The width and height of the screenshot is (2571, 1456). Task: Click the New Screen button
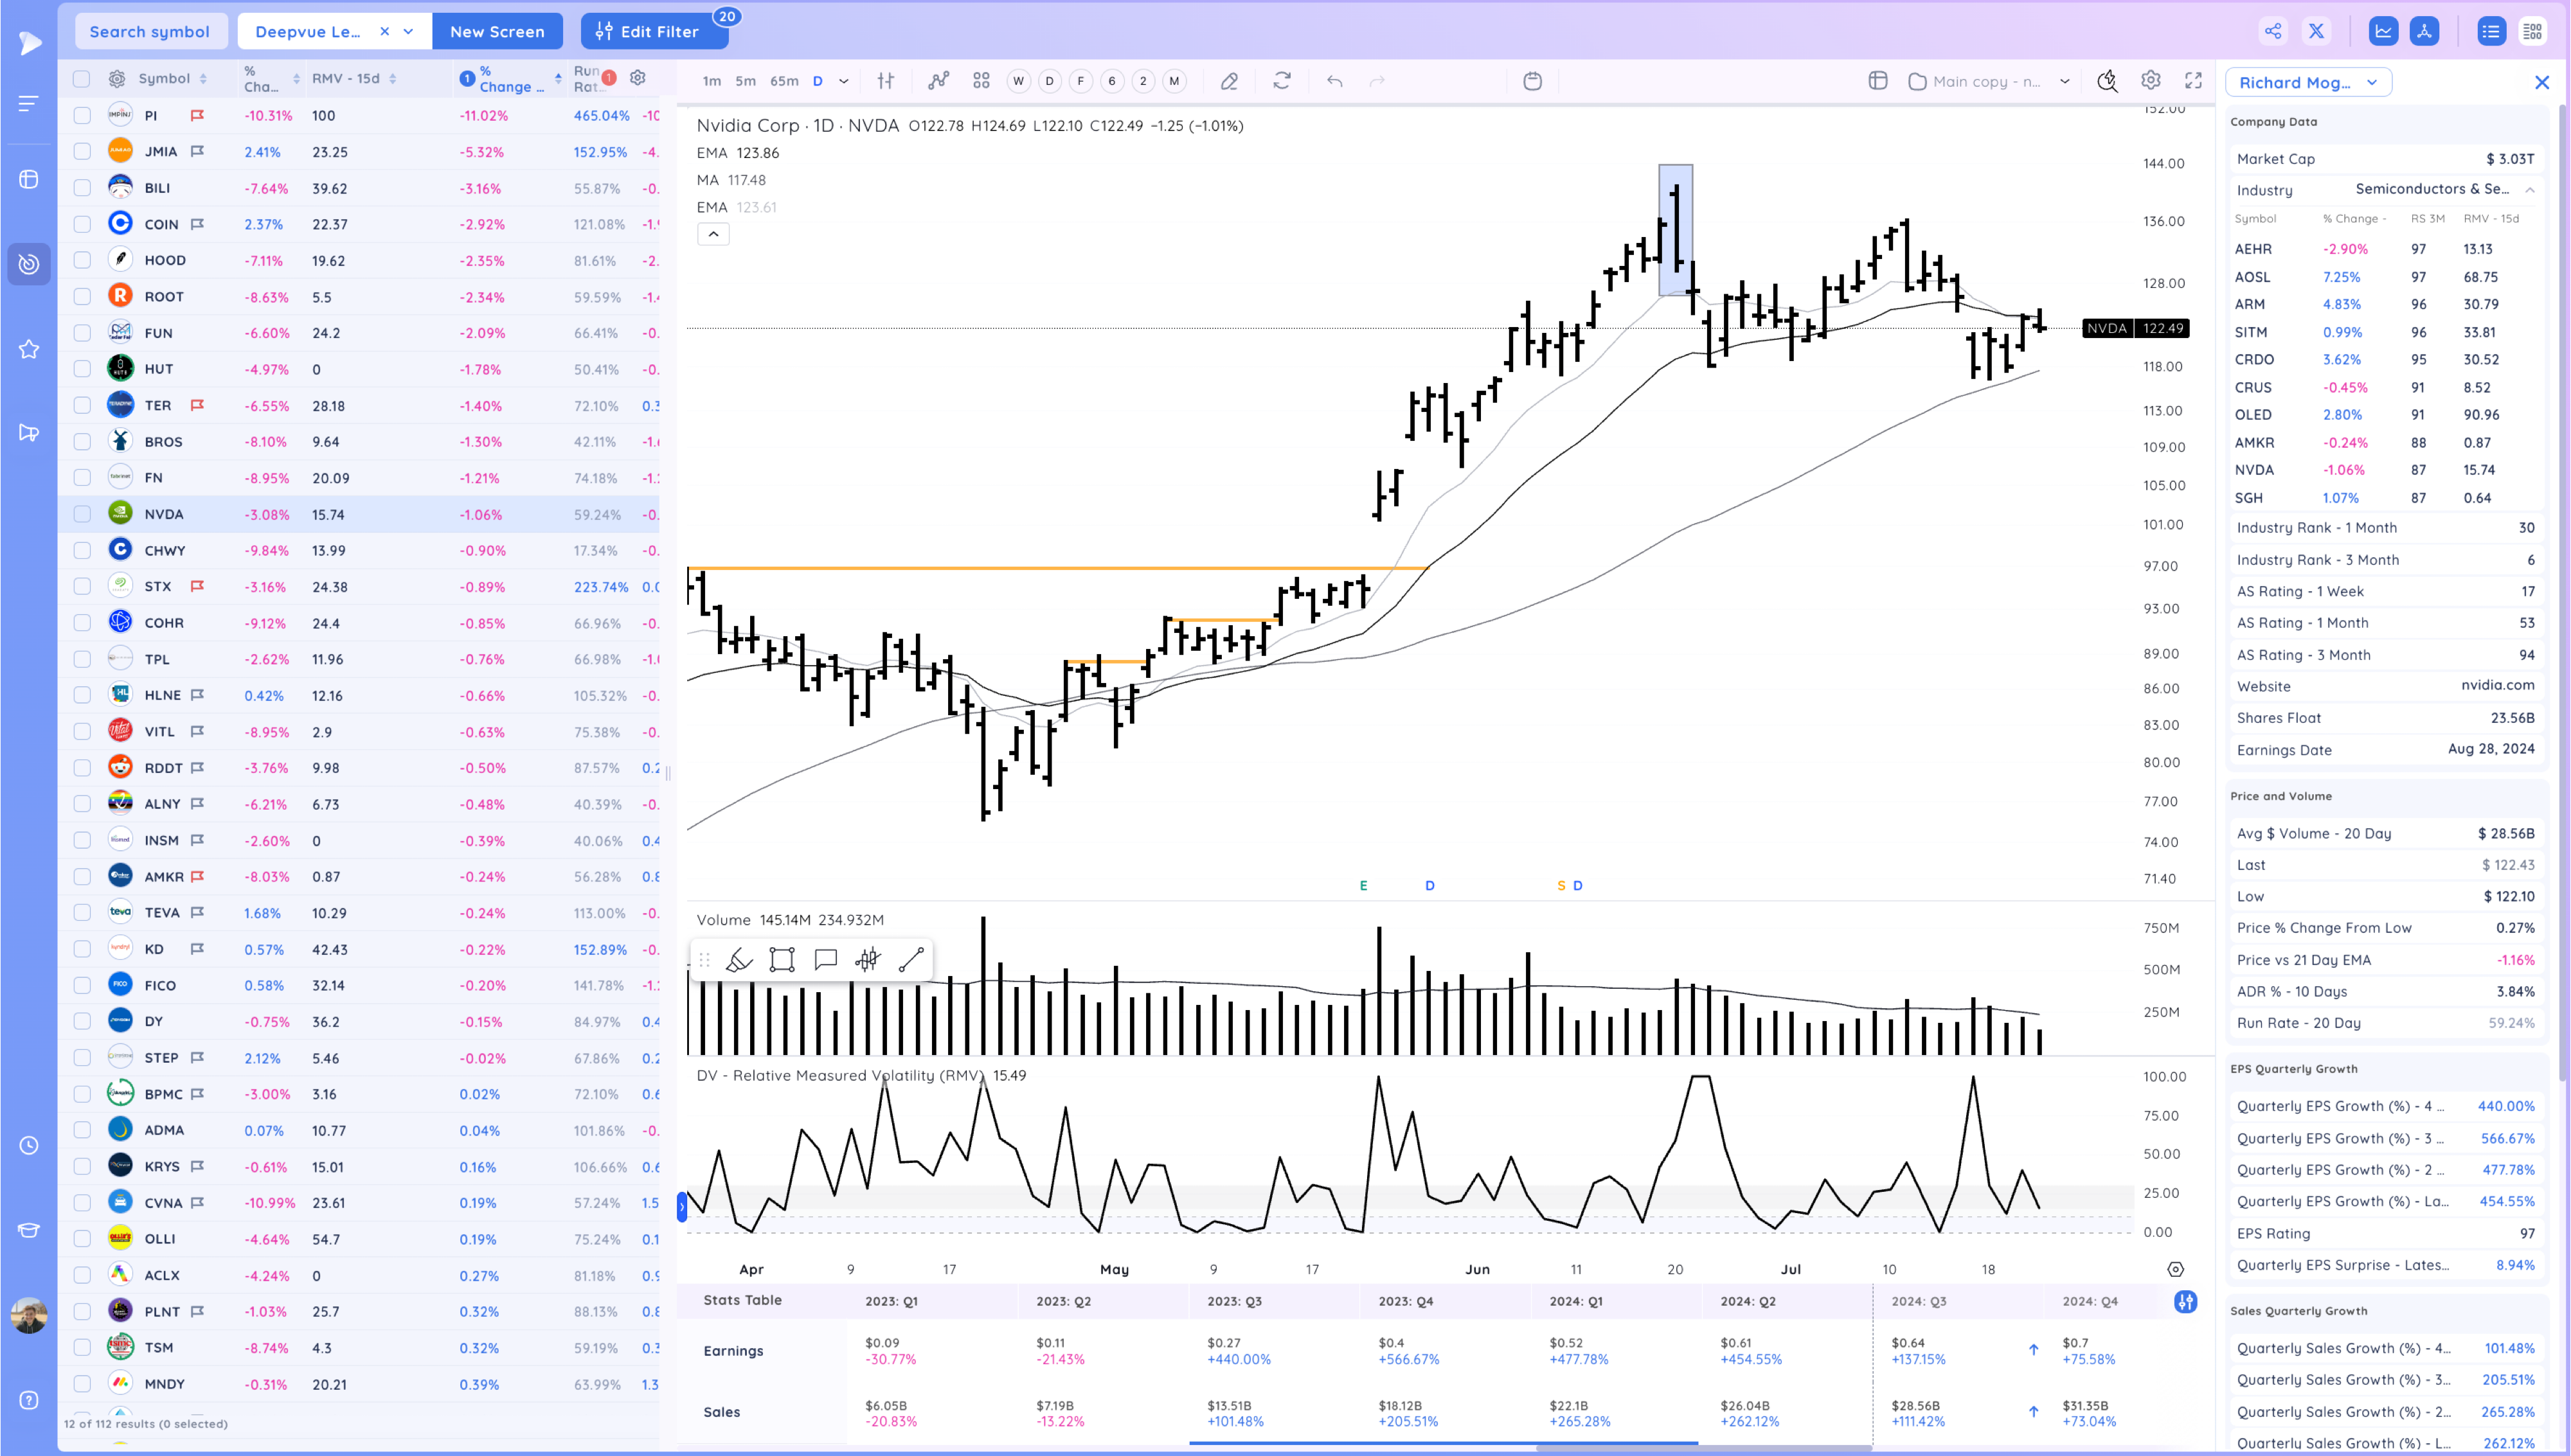point(497,31)
